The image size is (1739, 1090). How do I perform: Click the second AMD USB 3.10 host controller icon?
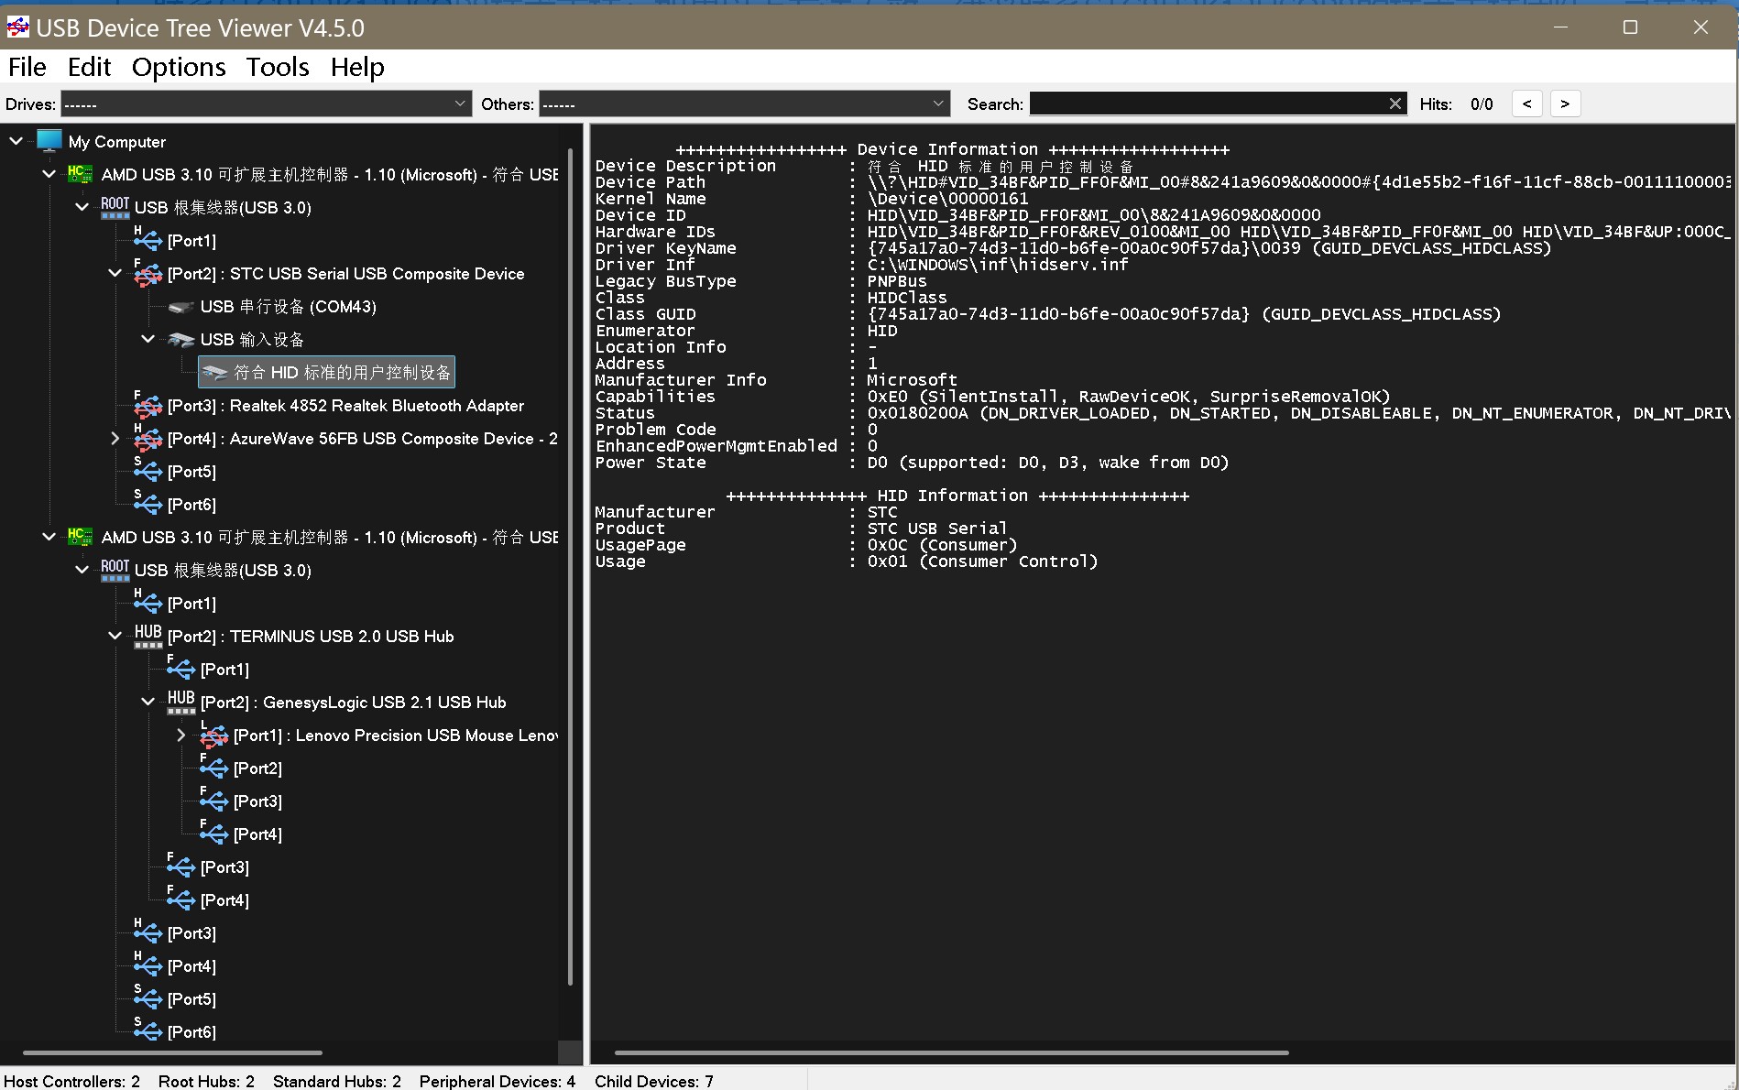point(80,537)
